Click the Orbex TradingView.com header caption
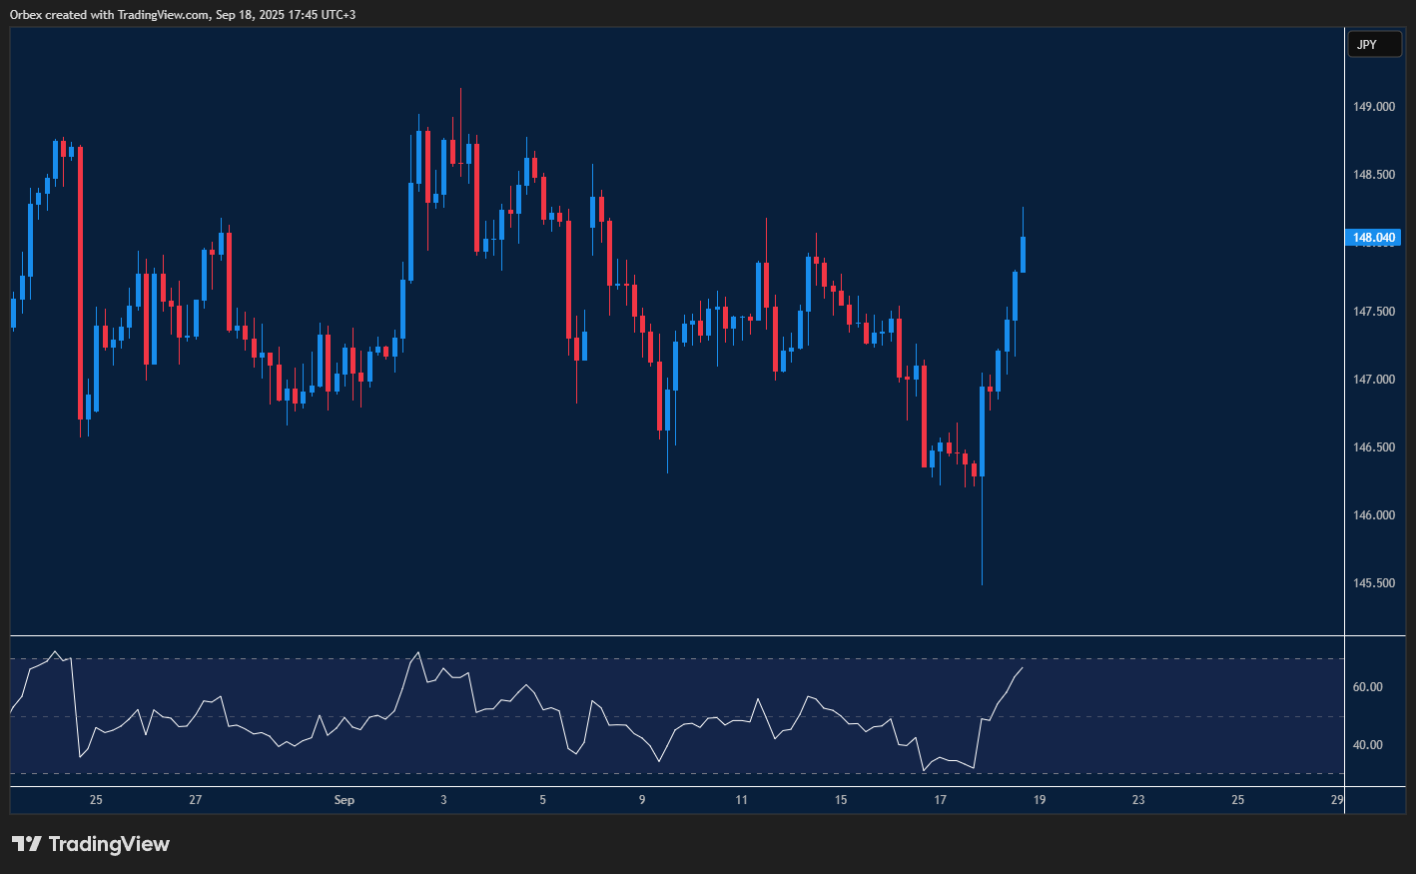 pyautogui.click(x=183, y=14)
